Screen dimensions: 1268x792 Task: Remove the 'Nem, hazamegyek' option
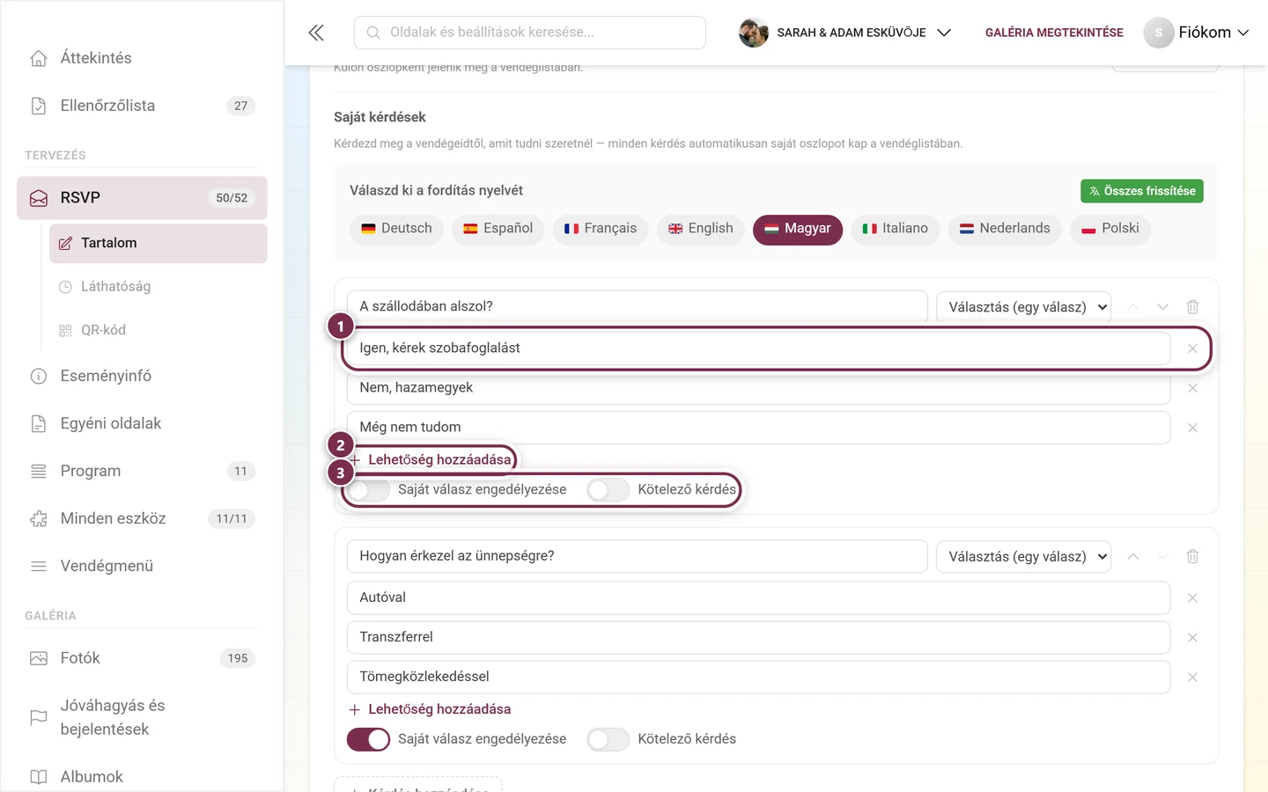pos(1192,388)
